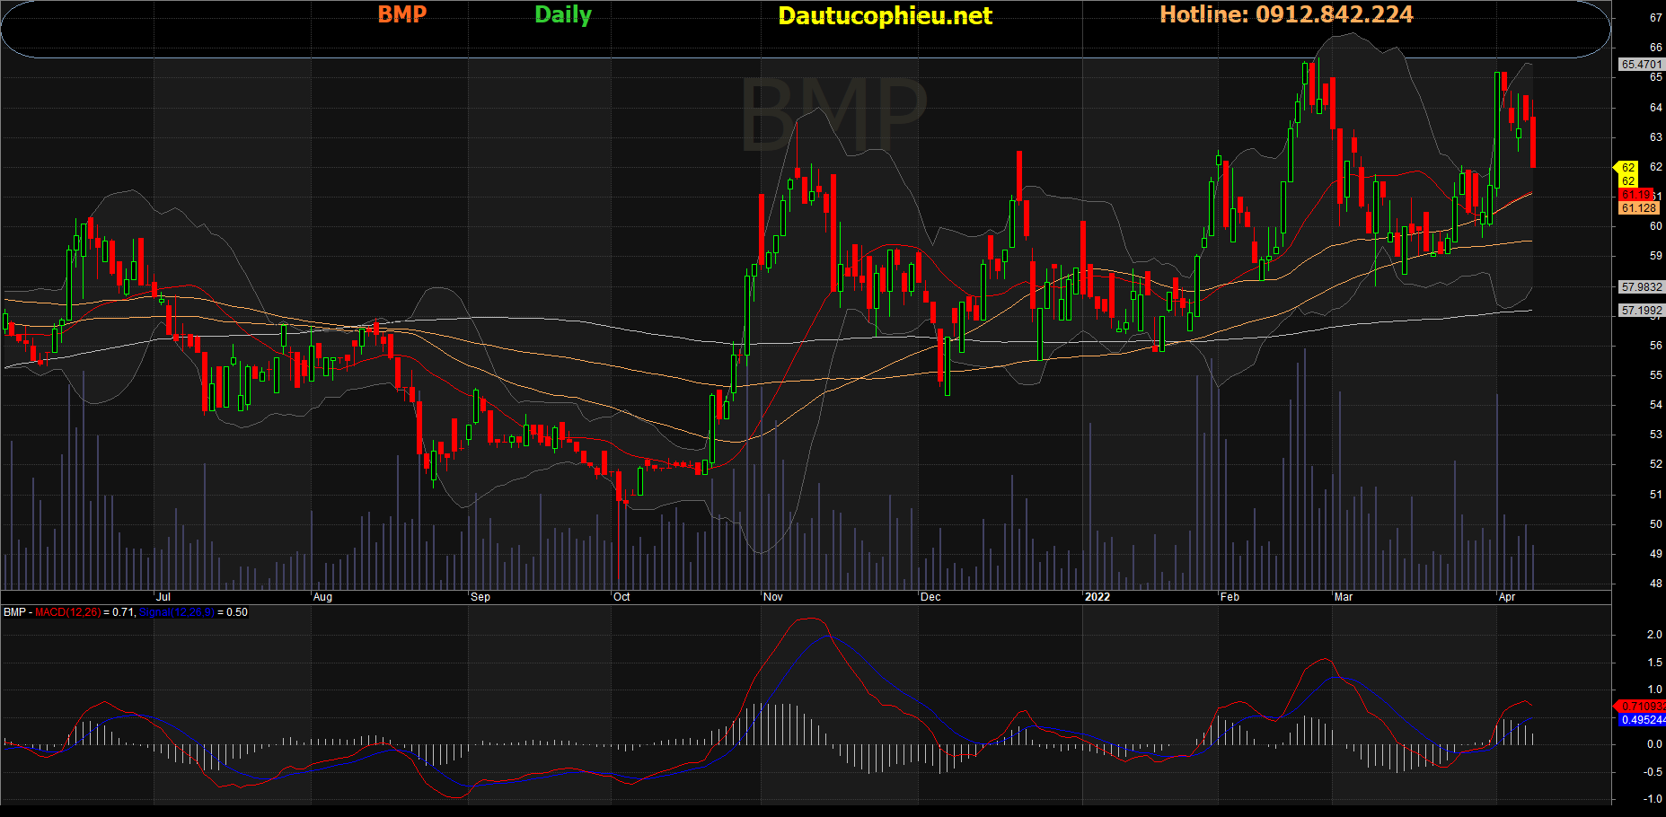Image resolution: width=1666 pixels, height=817 pixels.
Task: Click the Nov marker on time axis
Action: tap(772, 597)
